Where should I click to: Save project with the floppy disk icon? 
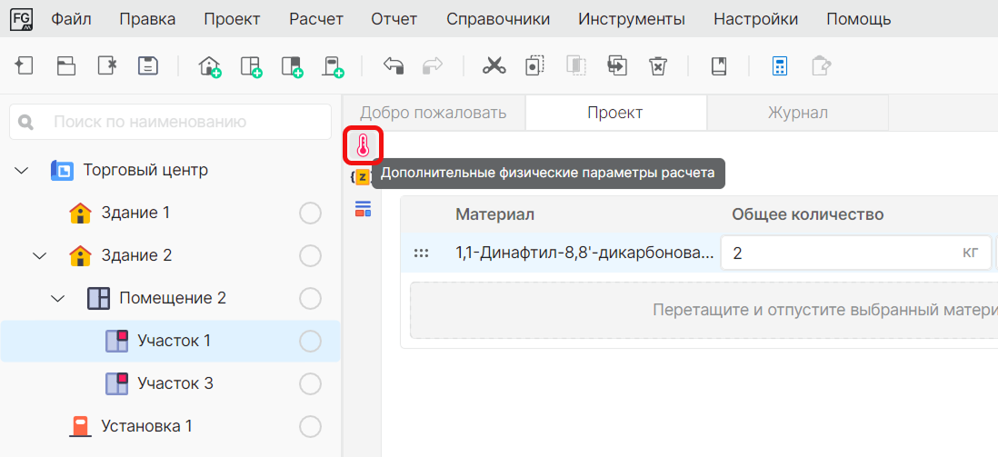pyautogui.click(x=148, y=65)
